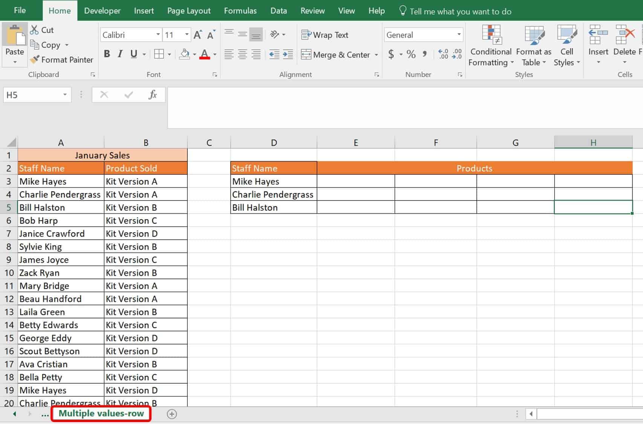Toggle Wrap Text
643x424 pixels.
[325, 35]
